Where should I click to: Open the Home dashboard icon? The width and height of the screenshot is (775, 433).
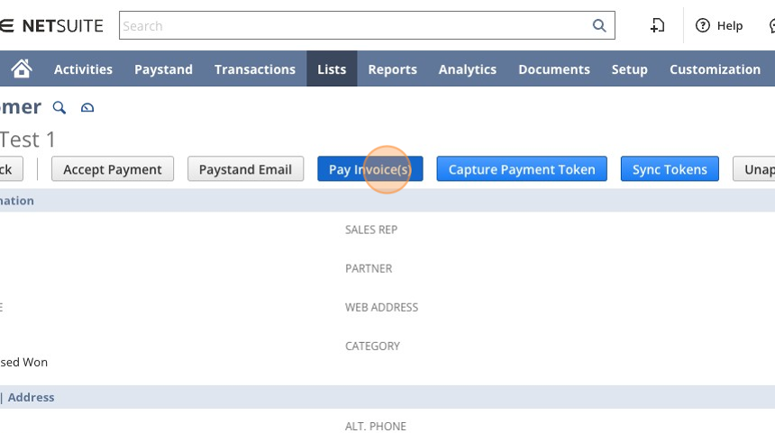(x=22, y=68)
